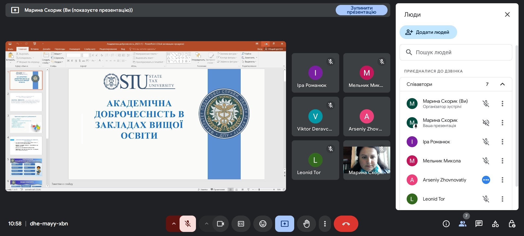Image resolution: width=524 pixels, height=236 pixels.
Task: Select the Іра Романюк video tile
Action: 315,73
